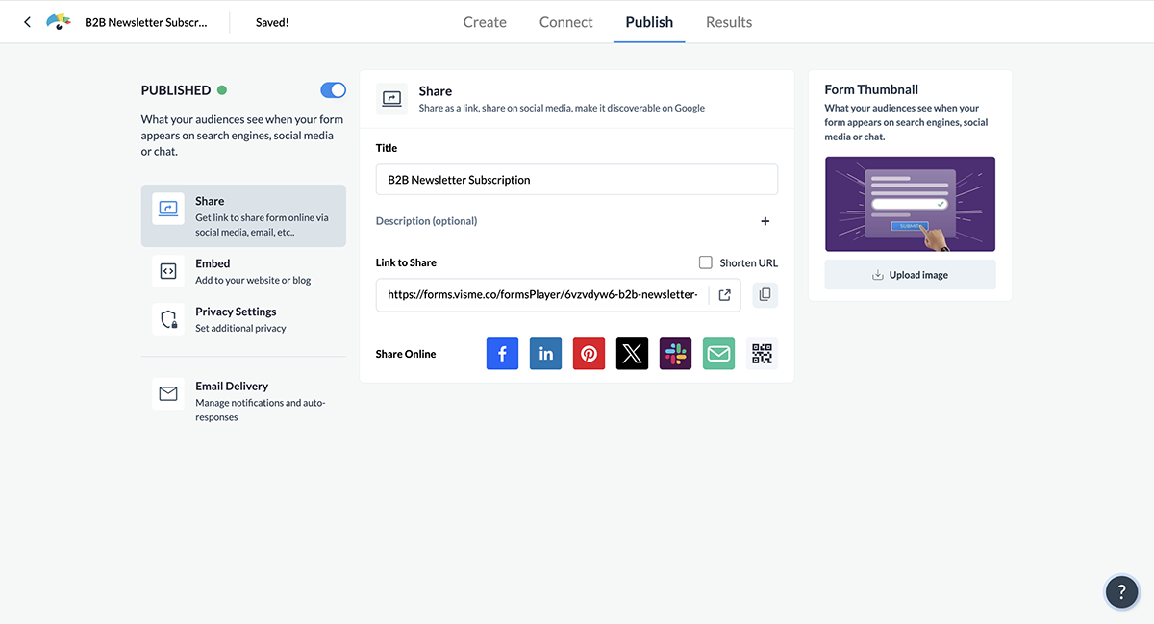The image size is (1154, 624).
Task: Click the Upload image button
Action: pos(910,275)
